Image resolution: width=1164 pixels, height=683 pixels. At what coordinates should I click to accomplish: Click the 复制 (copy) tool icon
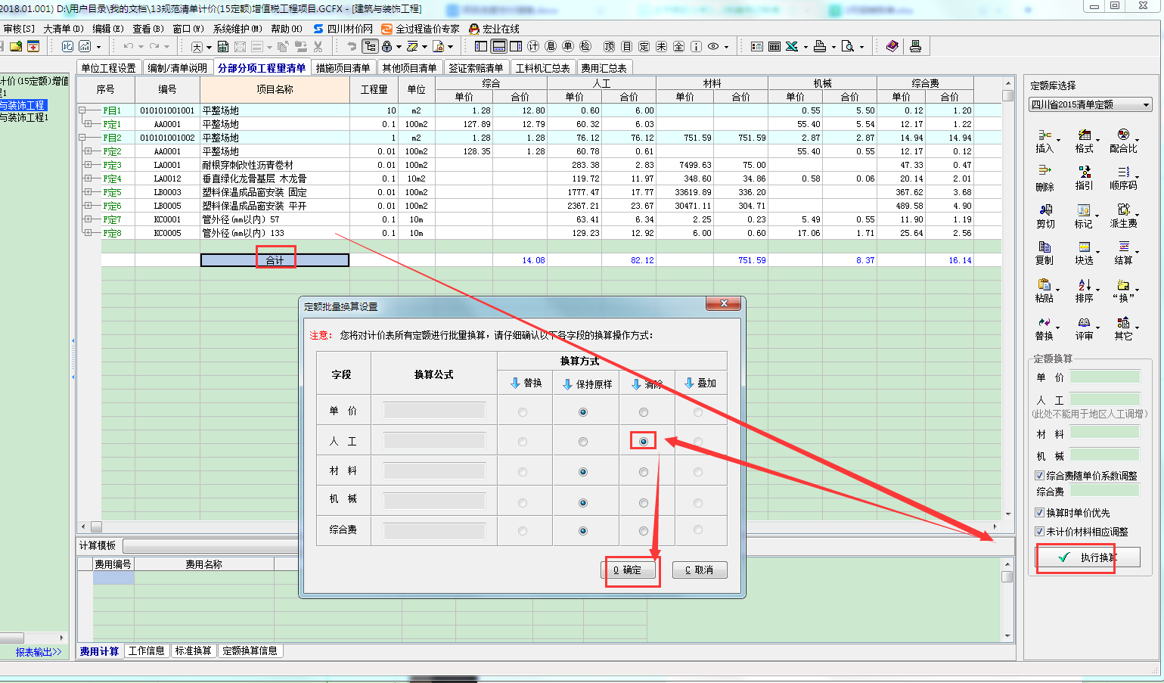(x=1044, y=247)
